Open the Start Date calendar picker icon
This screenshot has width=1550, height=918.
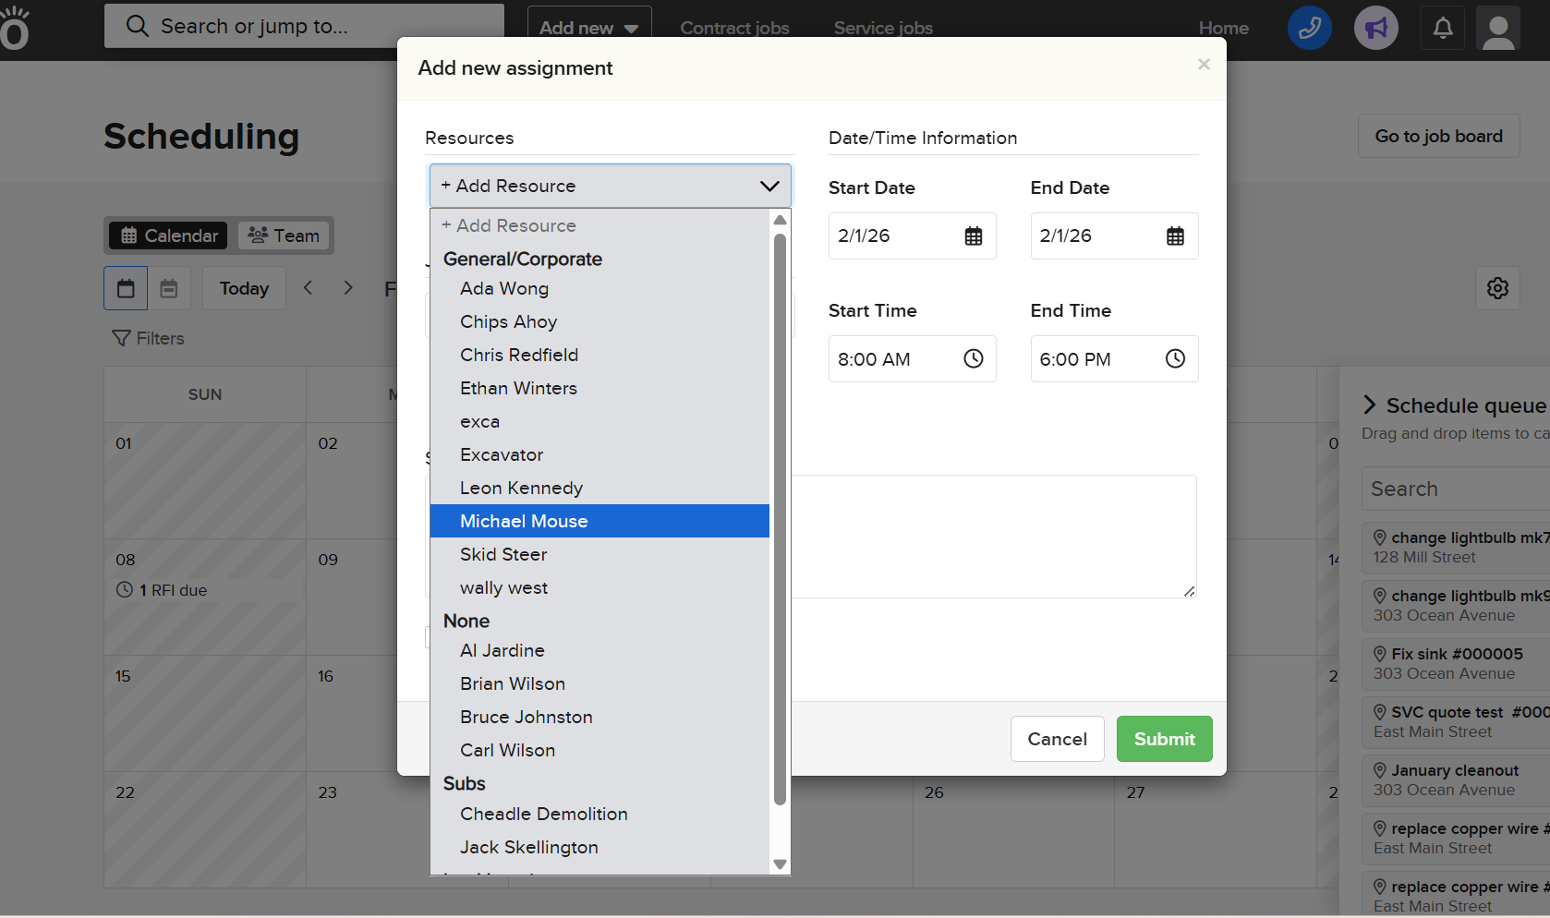tap(974, 236)
